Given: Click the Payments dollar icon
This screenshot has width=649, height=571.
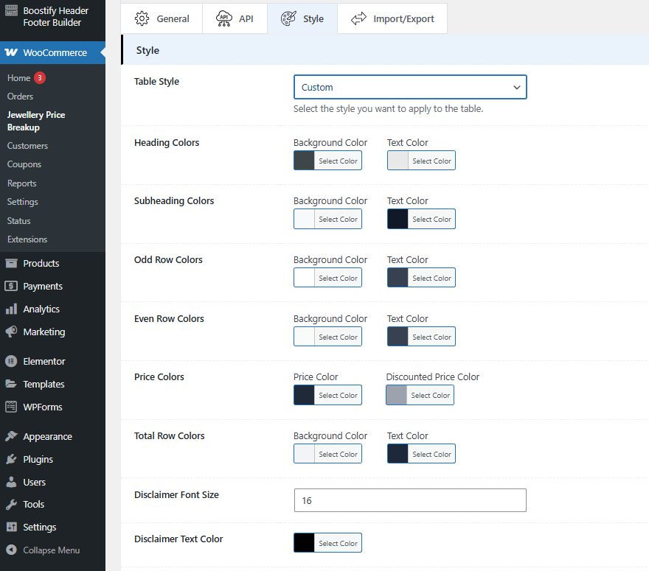Looking at the screenshot, I should [x=11, y=286].
